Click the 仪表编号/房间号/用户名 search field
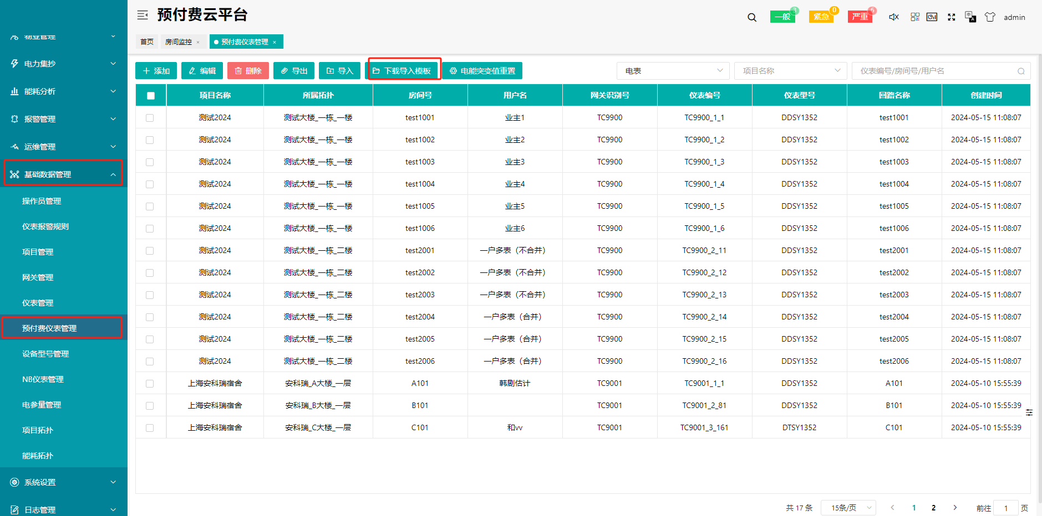Image resolution: width=1042 pixels, height=516 pixels. point(937,71)
